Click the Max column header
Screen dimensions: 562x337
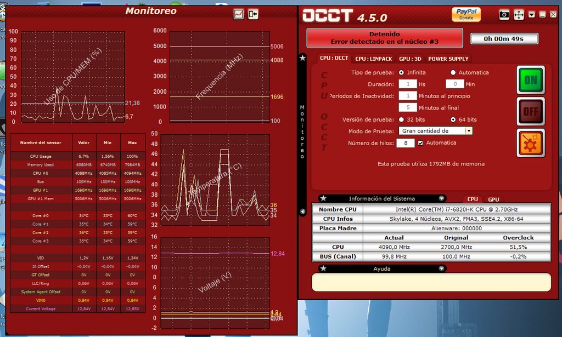[132, 142]
